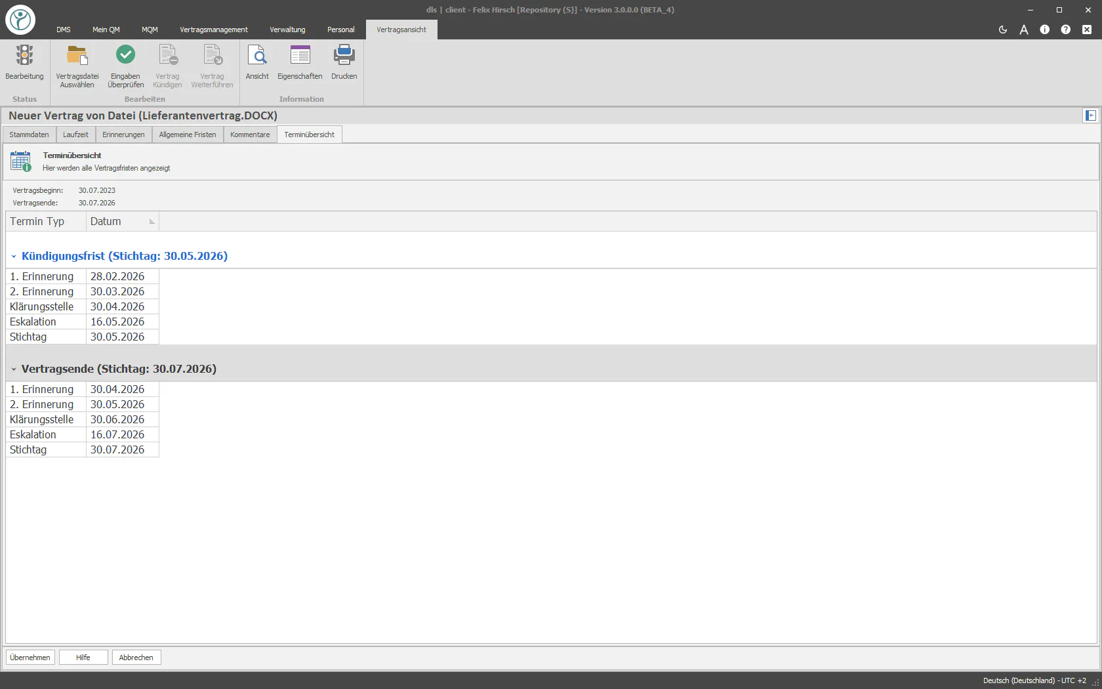Open the Personal ribbon tab
This screenshot has height=689, width=1102.
pos(341,30)
